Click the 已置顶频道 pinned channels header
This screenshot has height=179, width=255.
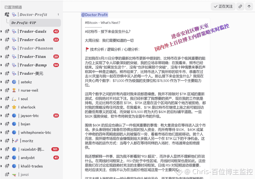[13, 7]
